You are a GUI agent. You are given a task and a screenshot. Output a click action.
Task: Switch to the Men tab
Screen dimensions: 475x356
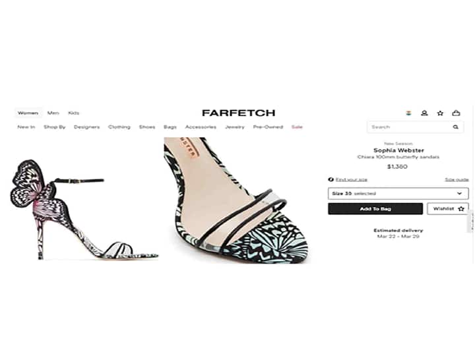pyautogui.click(x=53, y=113)
